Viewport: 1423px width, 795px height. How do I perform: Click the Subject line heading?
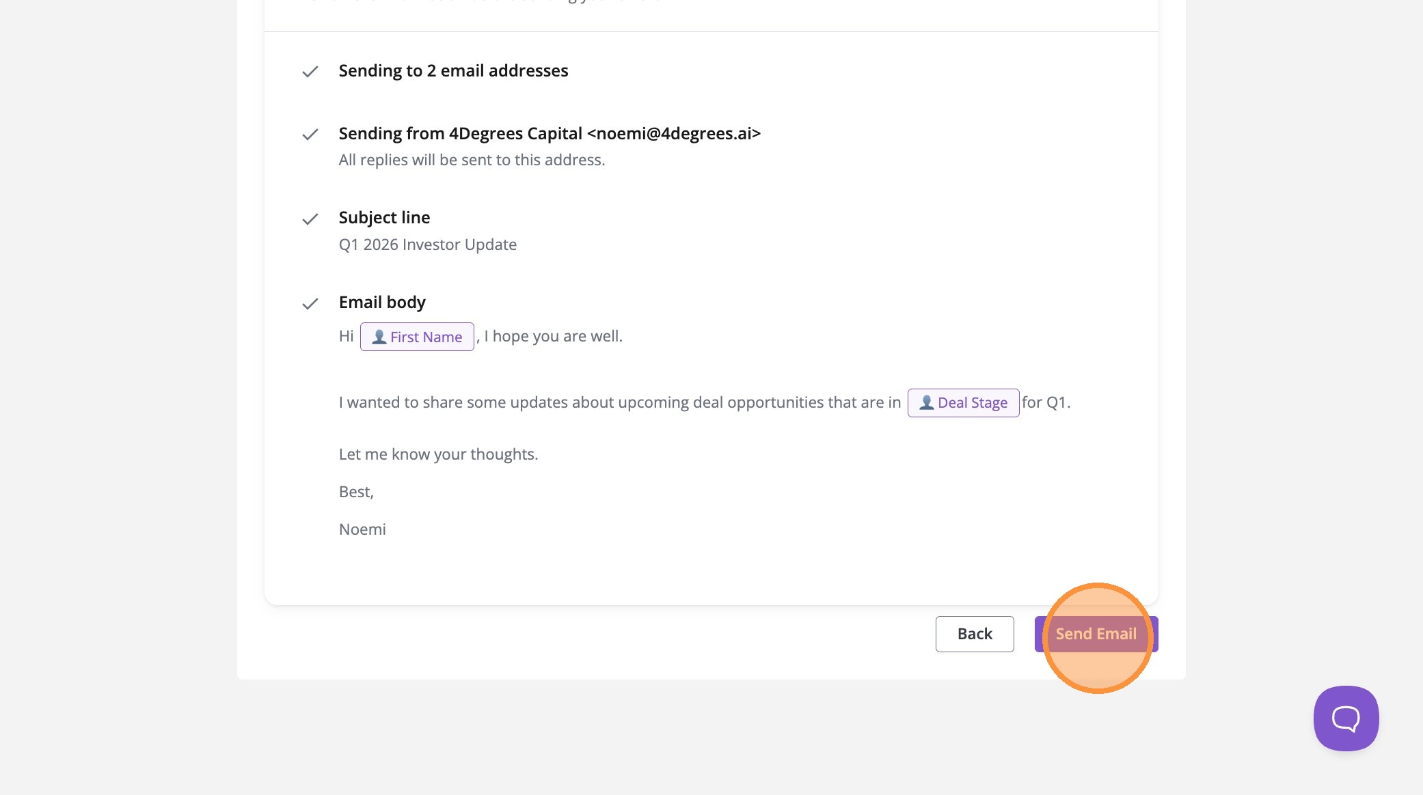click(384, 218)
